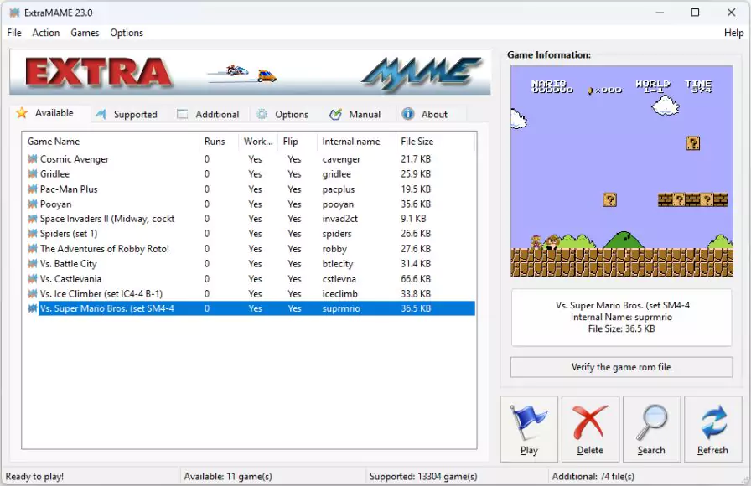Open the Supported tab

[x=127, y=115]
